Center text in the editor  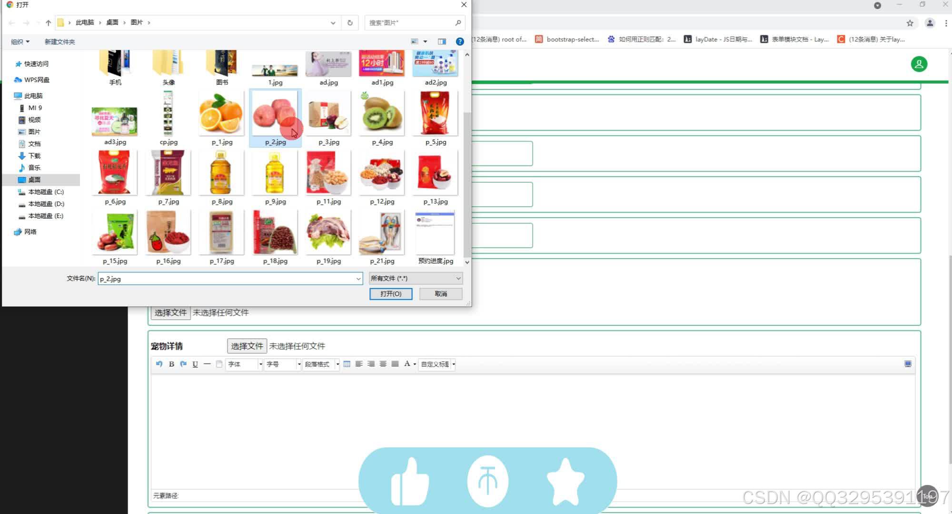tap(383, 364)
